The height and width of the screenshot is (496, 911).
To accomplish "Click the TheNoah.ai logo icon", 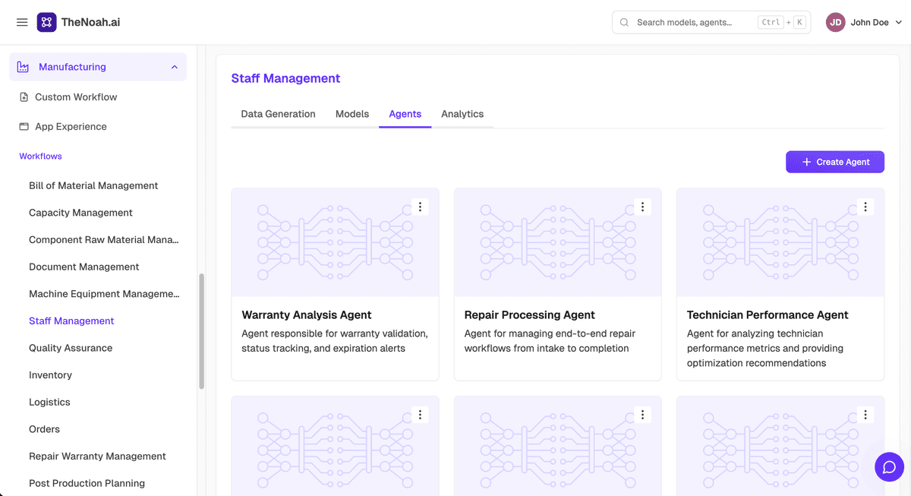I will pyautogui.click(x=46, y=22).
